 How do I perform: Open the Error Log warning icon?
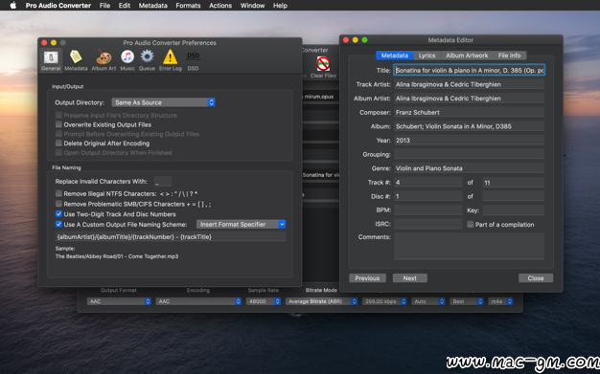tap(171, 60)
